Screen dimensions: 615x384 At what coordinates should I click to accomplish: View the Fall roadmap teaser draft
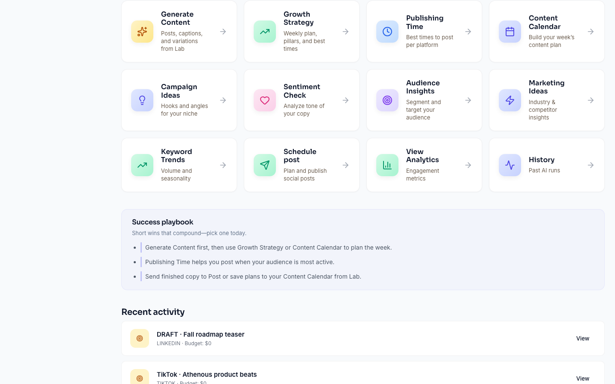click(x=583, y=338)
